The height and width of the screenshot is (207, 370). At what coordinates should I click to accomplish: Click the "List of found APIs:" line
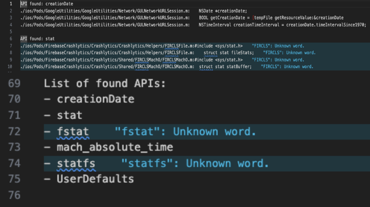tap(105, 83)
